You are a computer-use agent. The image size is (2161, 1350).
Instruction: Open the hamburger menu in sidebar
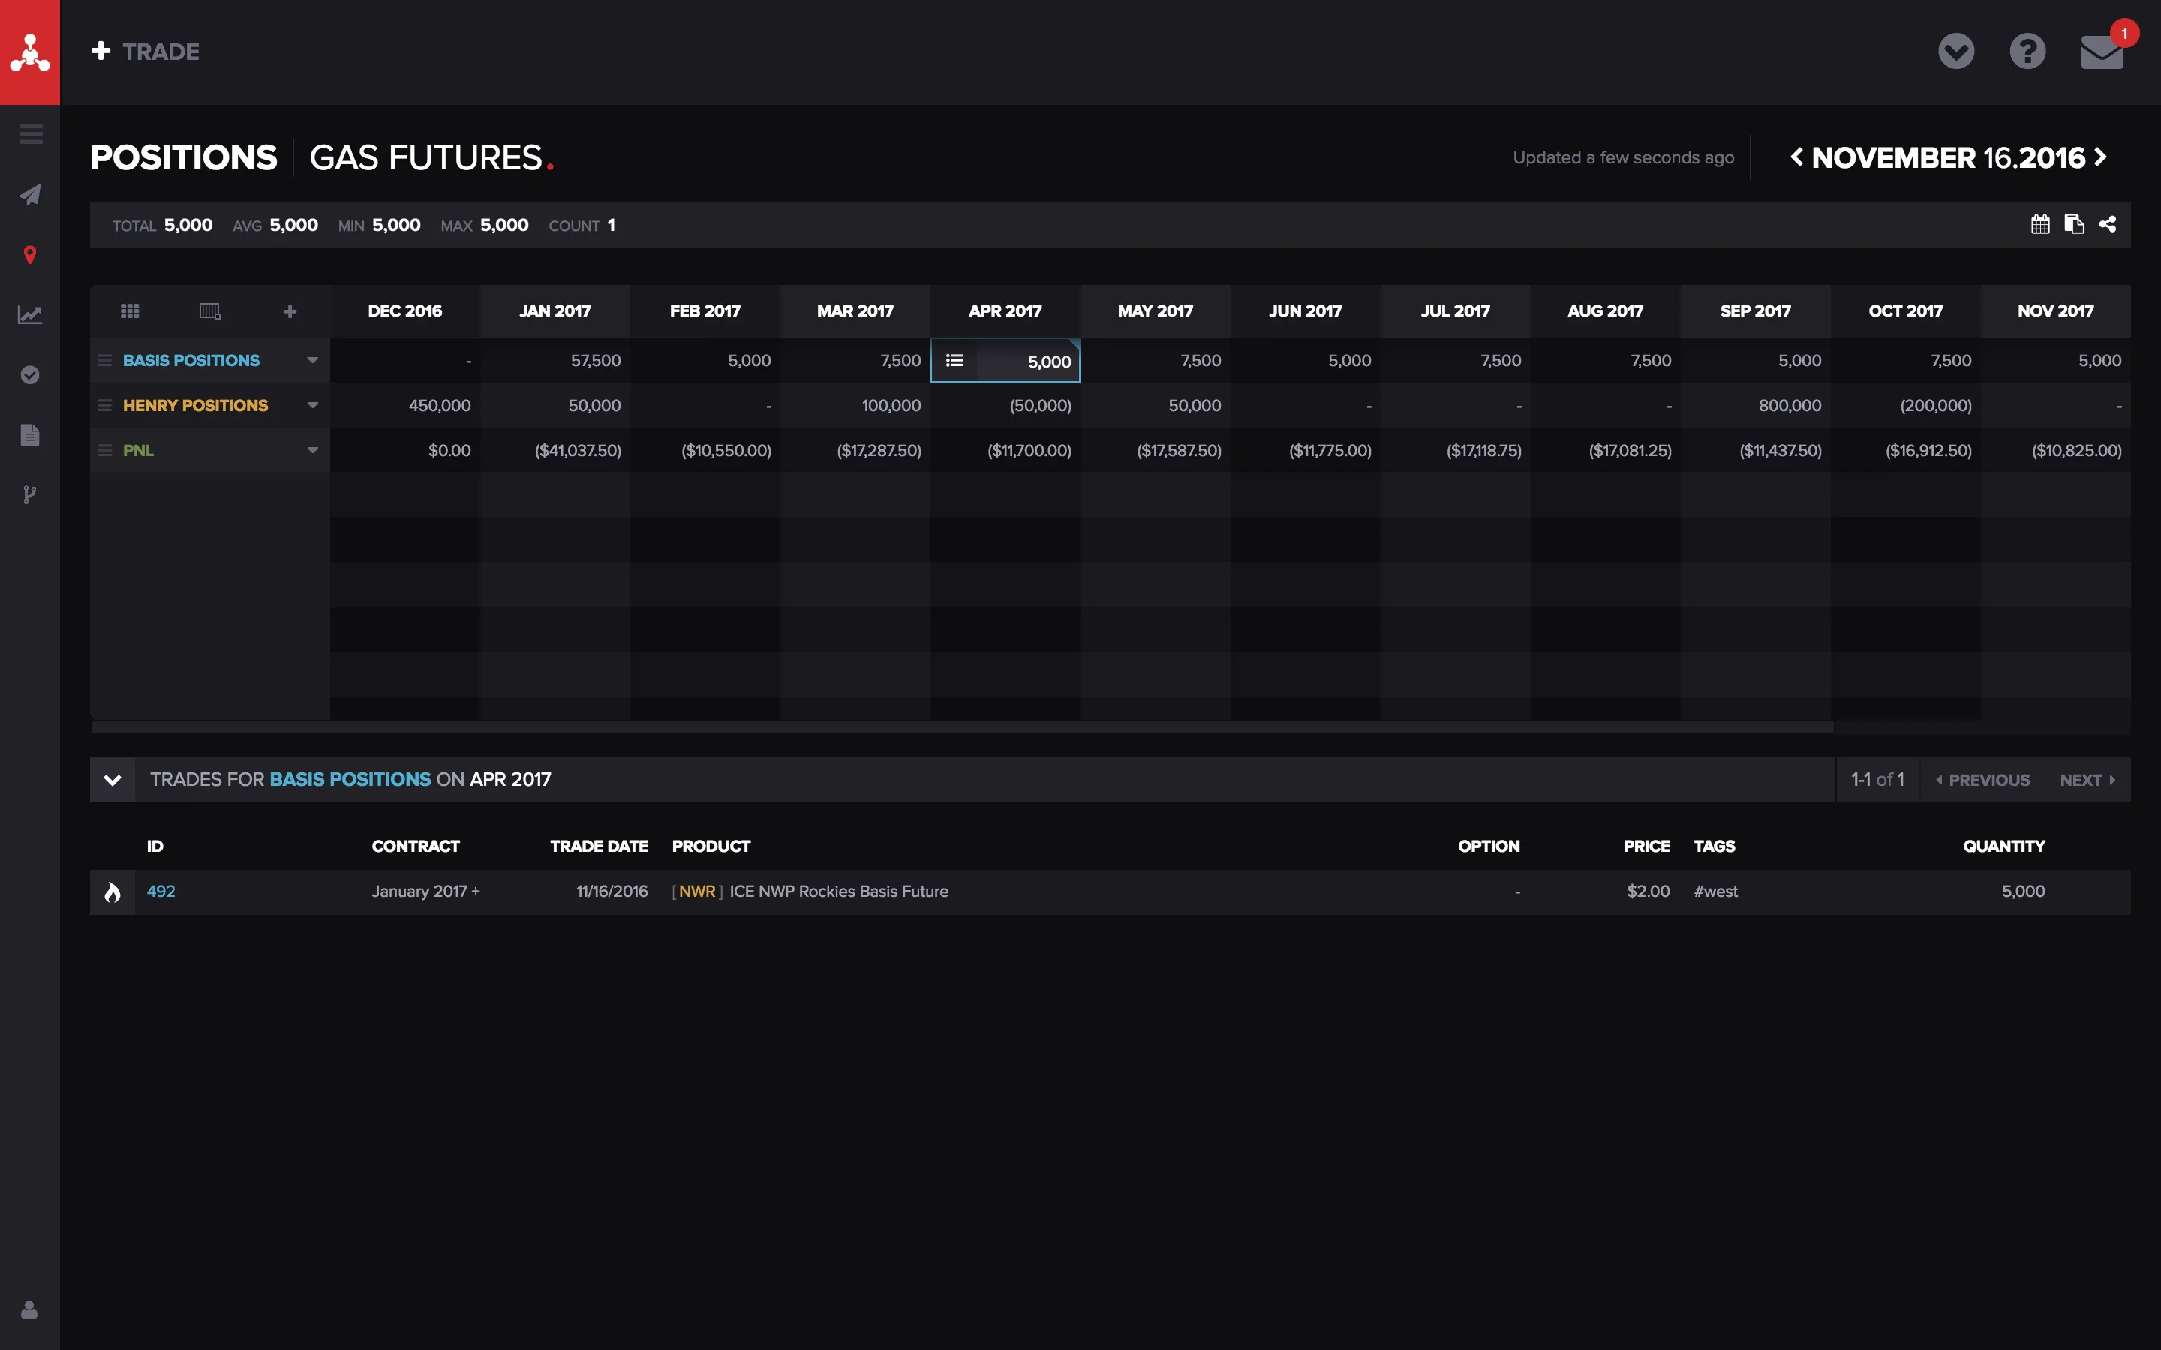30,134
